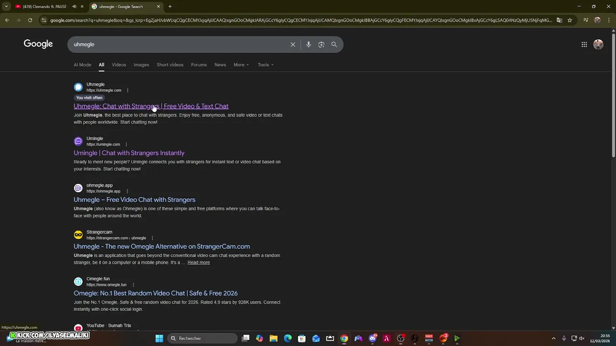This screenshot has height=346, width=616.
Task: Open Umingle | Chat with Strangers Instantly link
Action: [x=129, y=153]
